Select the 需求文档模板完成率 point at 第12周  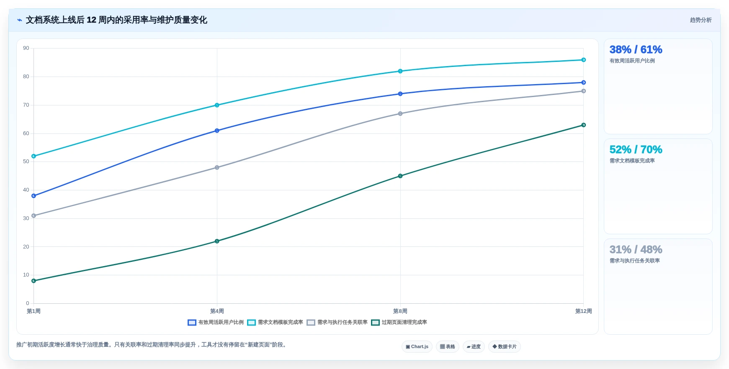583,60
